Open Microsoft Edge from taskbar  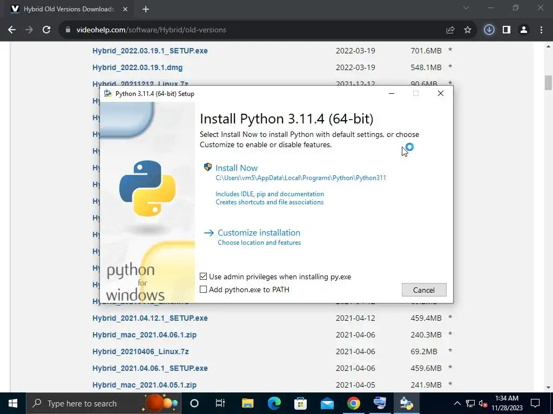tap(274, 403)
